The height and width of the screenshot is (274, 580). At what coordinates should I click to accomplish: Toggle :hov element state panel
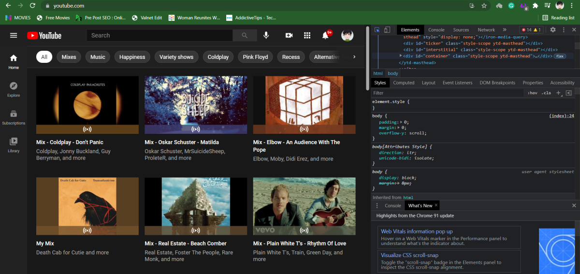coord(532,93)
